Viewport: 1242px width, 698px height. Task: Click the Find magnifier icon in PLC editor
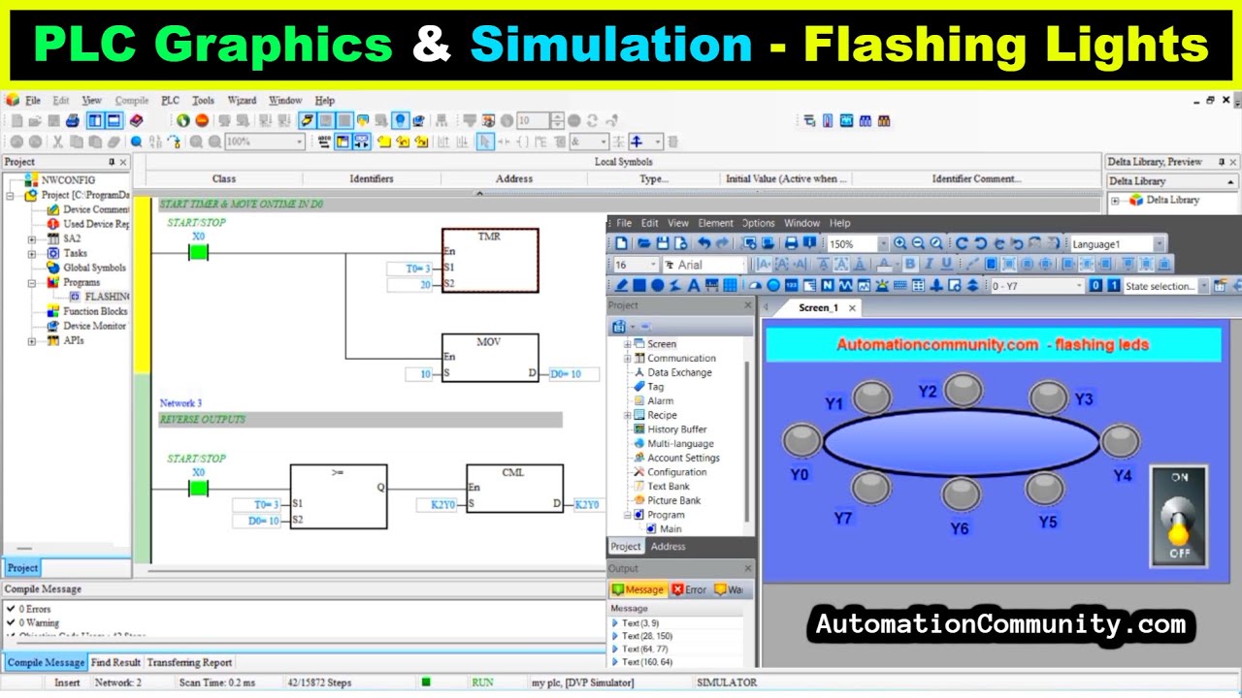(137, 142)
